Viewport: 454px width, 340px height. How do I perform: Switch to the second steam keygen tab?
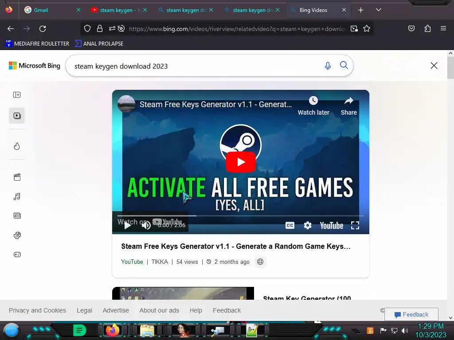pyautogui.click(x=185, y=10)
